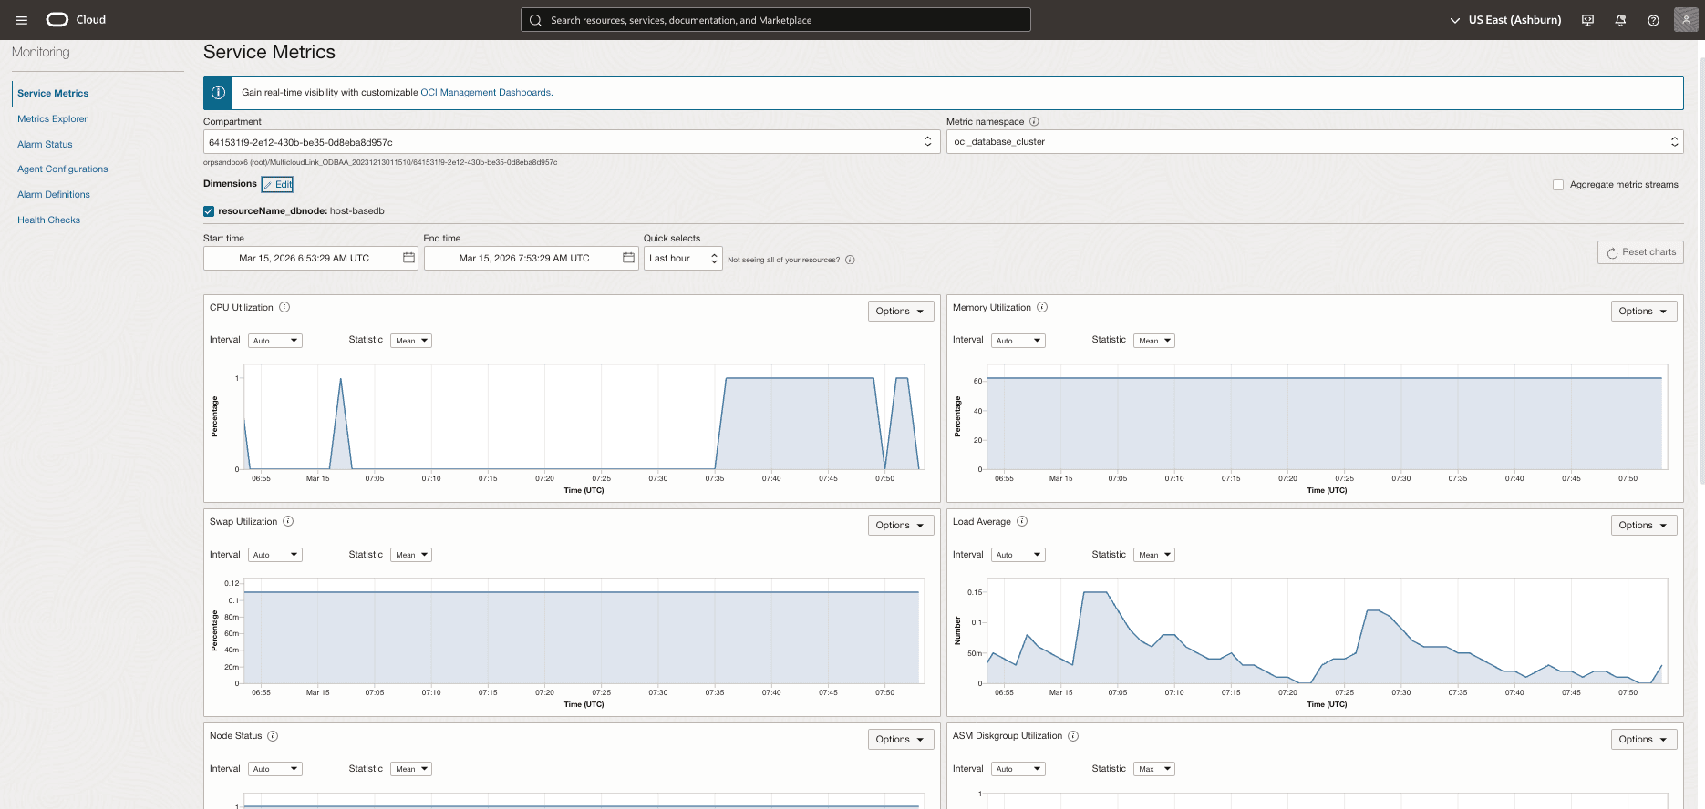Toggle resourceName_dbnode host-basedb checkbox
Image resolution: width=1705 pixels, height=809 pixels.
point(209,211)
